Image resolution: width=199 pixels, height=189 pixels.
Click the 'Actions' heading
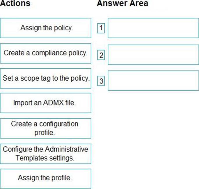point(15,3)
